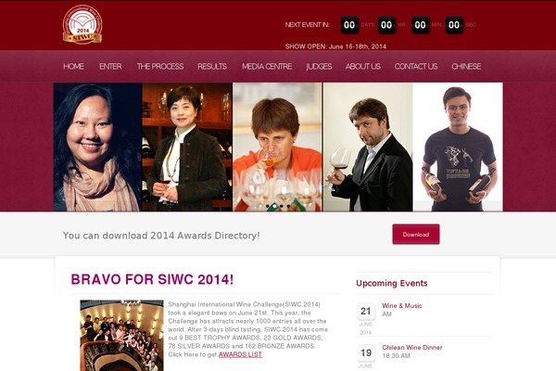Click the group photo on staircase thumbnail
This screenshot has height=371, width=556.
[121, 336]
